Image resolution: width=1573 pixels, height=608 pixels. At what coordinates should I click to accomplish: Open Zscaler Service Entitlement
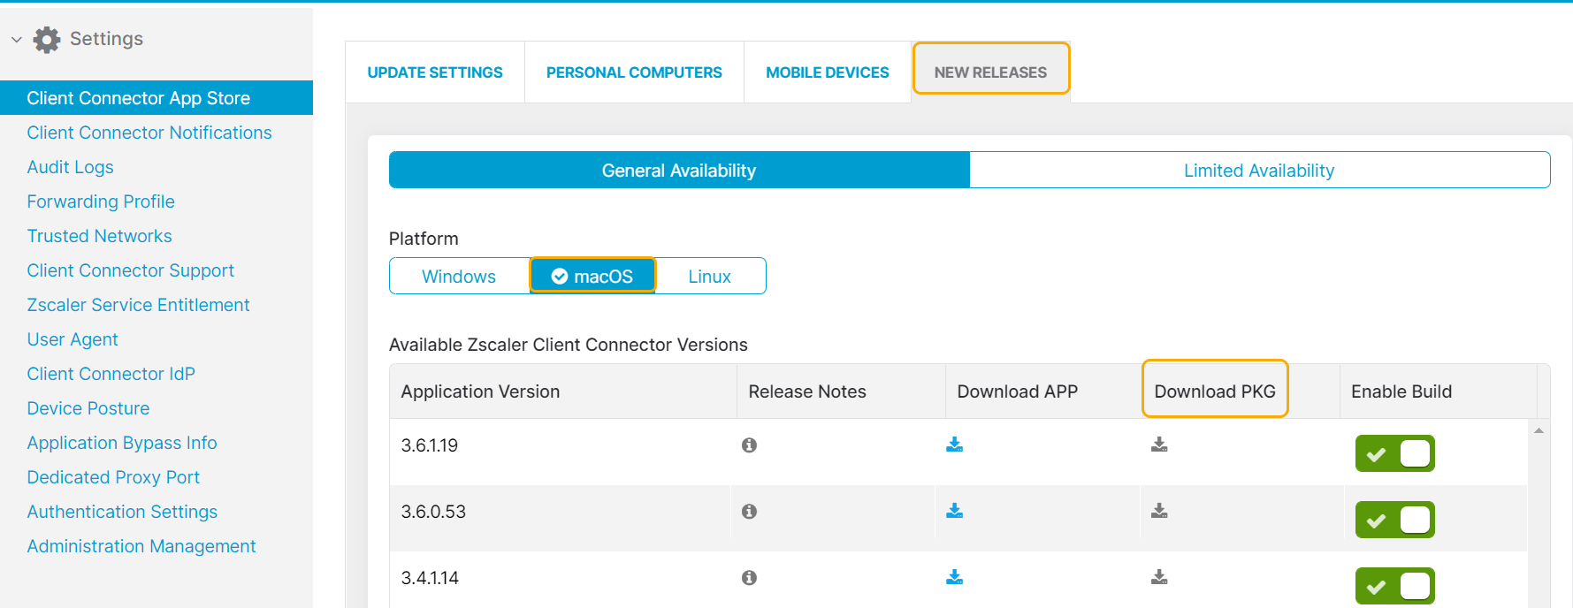coord(139,305)
